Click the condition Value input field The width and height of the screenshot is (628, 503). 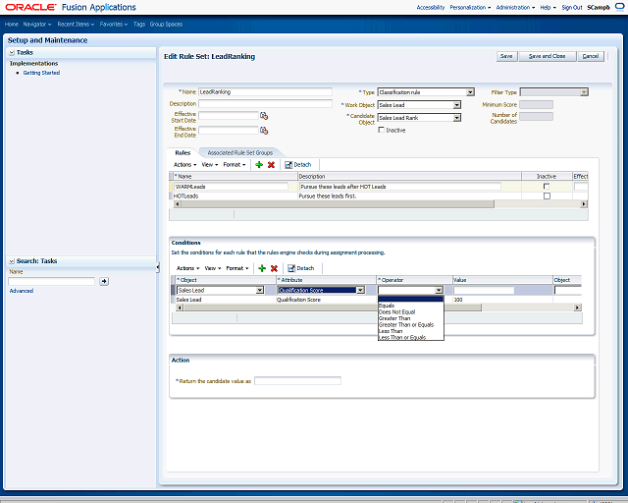[x=484, y=290]
